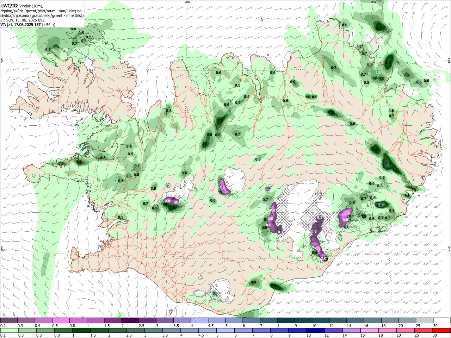
Task: Click the 4.6 precipitation value on the map
Action: click(380, 205)
